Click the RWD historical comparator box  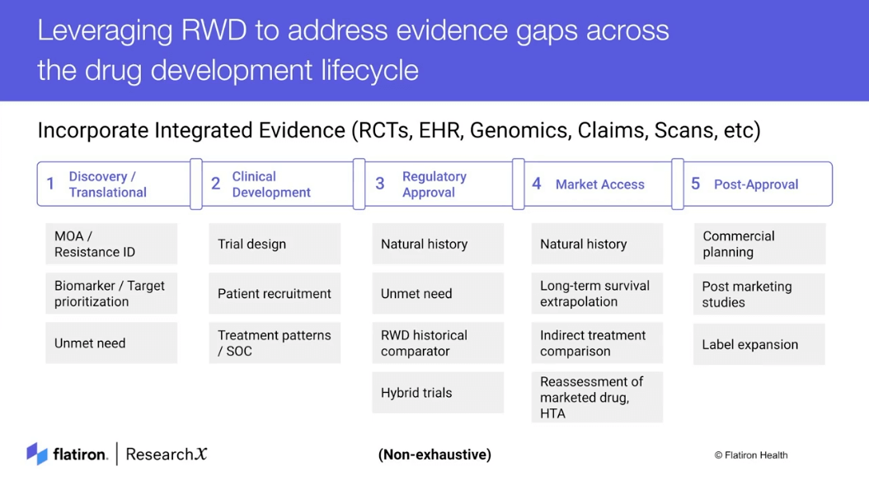(438, 343)
